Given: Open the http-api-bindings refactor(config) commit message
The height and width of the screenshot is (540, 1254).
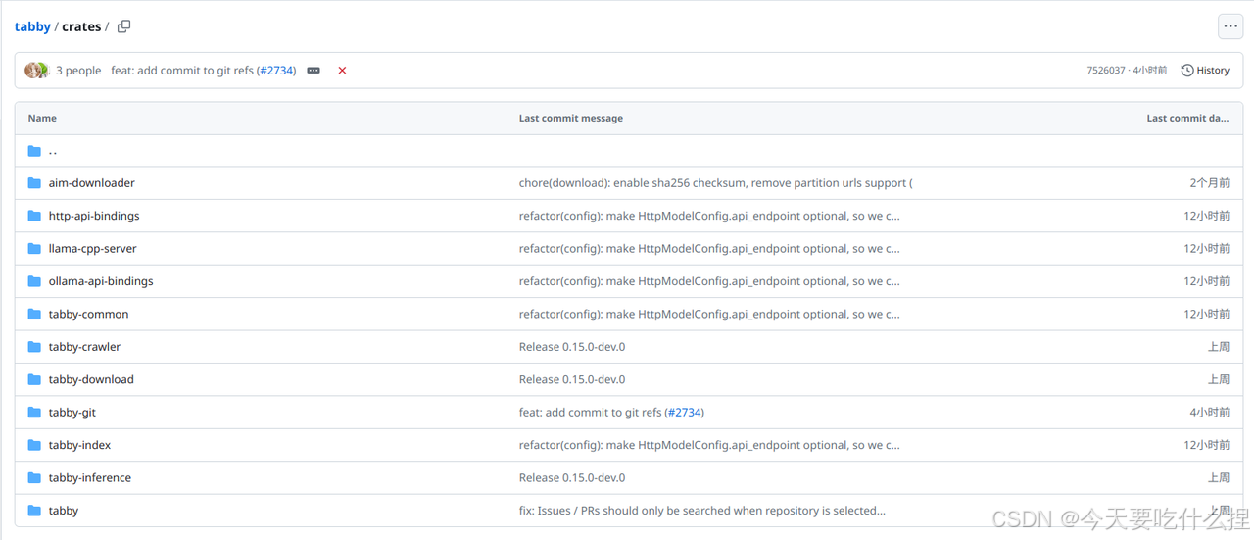Looking at the screenshot, I should (x=709, y=216).
